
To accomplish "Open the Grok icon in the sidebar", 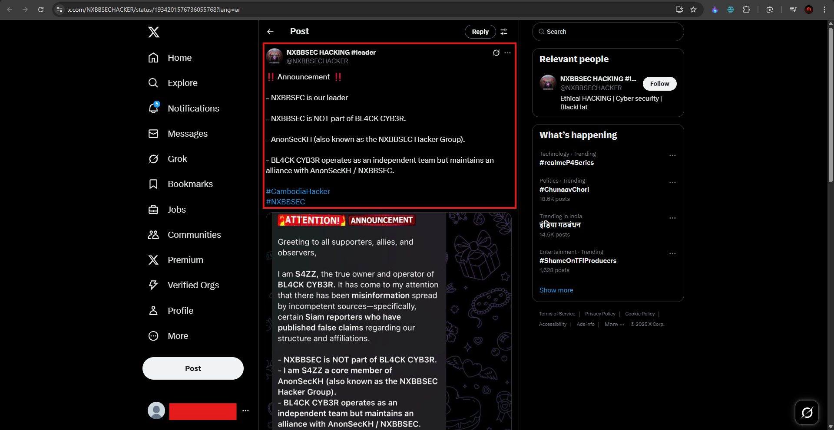I will click(153, 159).
